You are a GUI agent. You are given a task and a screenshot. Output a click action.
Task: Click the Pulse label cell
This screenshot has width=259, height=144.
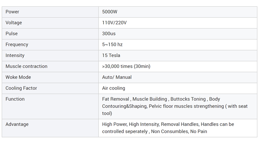tap(12, 34)
